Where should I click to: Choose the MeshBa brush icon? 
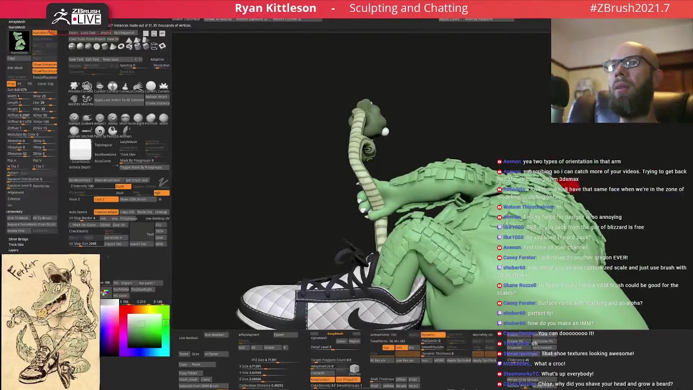pyautogui.click(x=87, y=100)
